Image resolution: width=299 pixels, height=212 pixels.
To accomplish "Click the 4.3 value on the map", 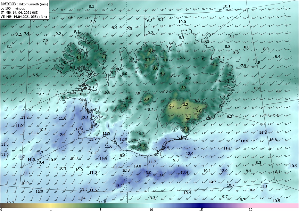I will tap(123, 106).
